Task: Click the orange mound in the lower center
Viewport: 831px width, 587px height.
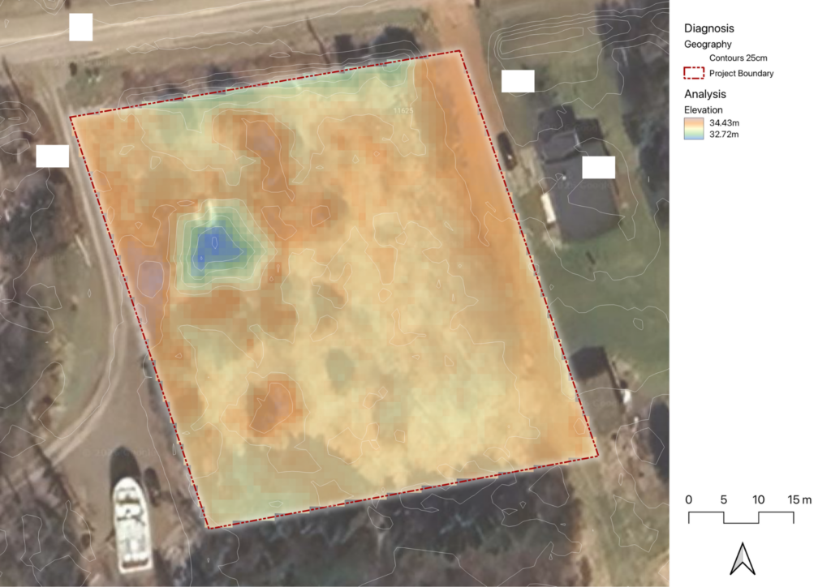Action: tap(269, 405)
